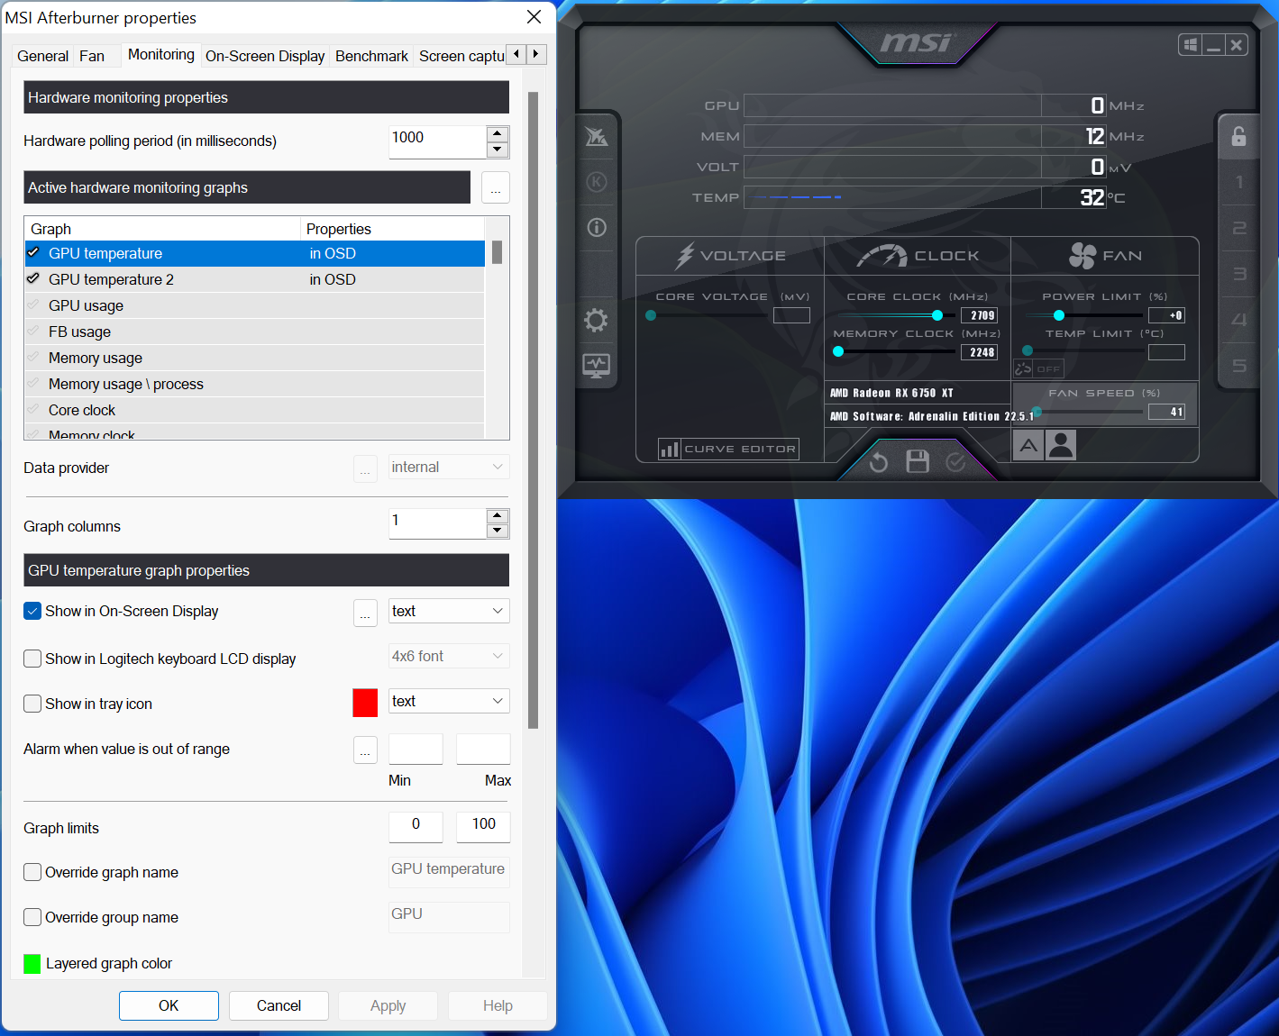This screenshot has width=1279, height=1036.
Task: Minimize the Afterburner skin window
Action: tap(1213, 45)
